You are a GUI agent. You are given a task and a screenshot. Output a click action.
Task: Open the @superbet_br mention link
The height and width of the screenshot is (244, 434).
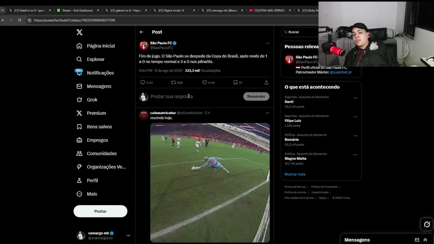tap(341, 72)
